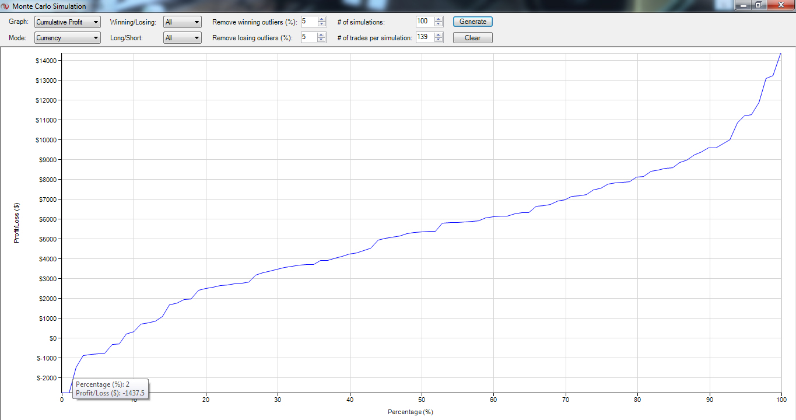Click the 100 x-axis tick label
Image resolution: width=796 pixels, height=420 pixels.
coord(781,400)
